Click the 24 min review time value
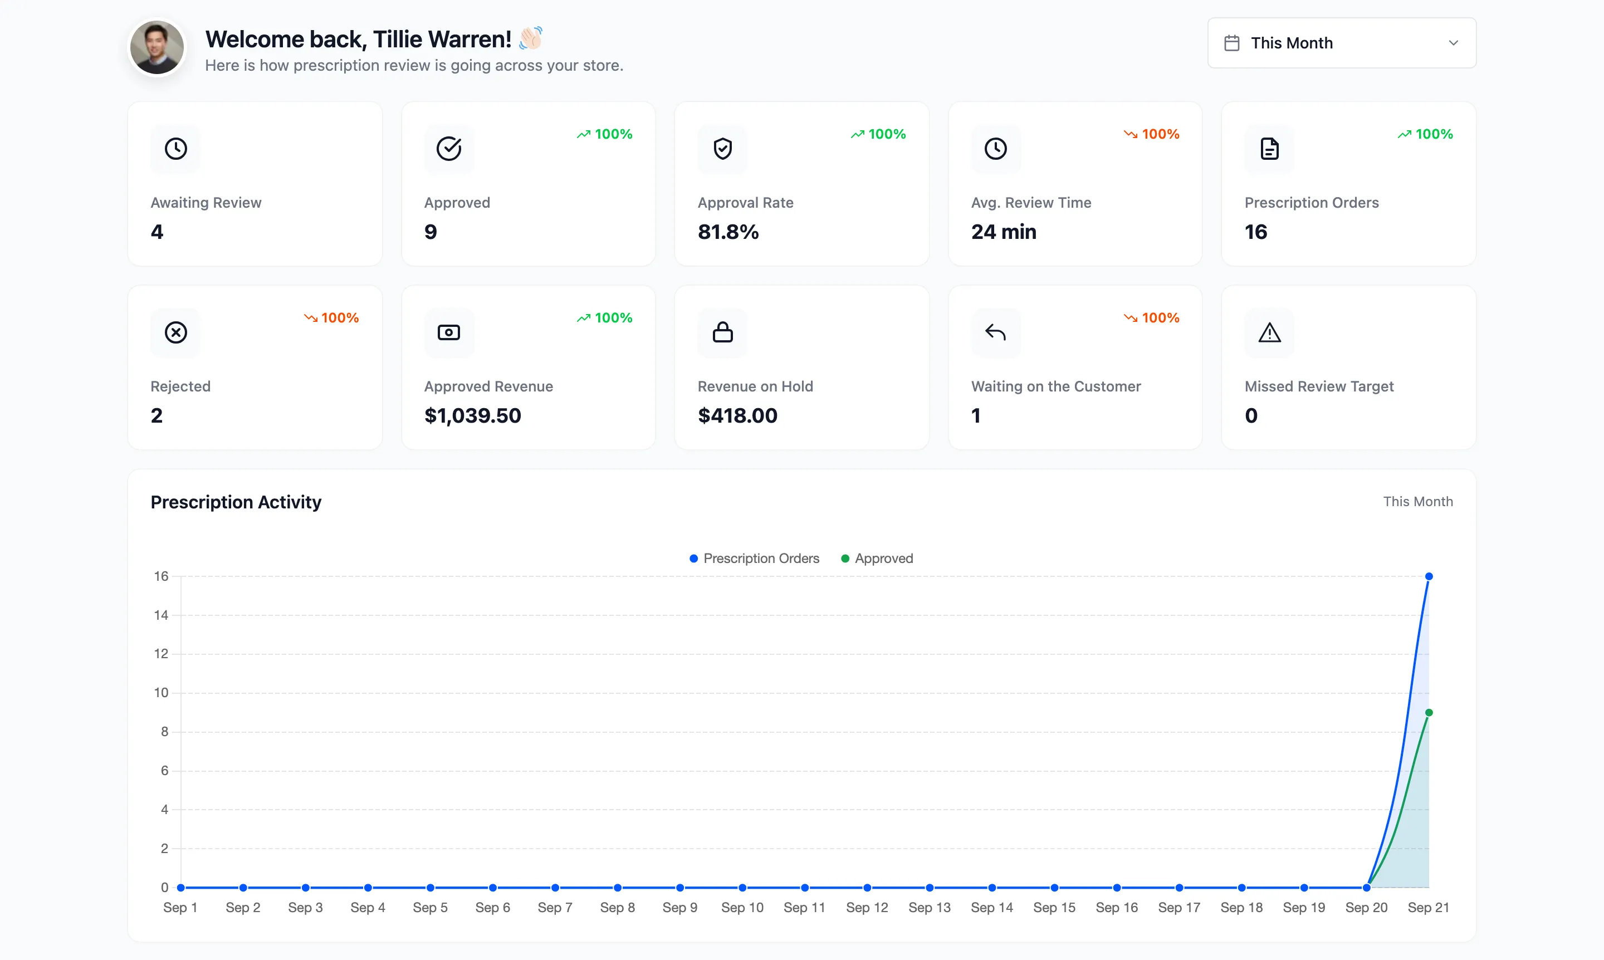 [1004, 232]
